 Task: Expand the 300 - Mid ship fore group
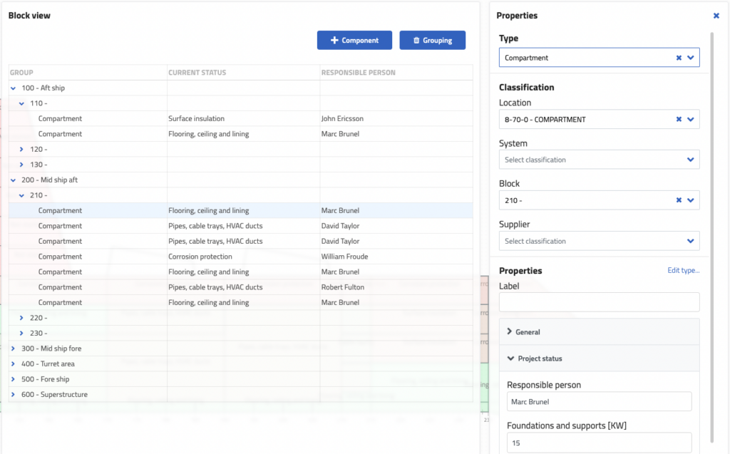coord(12,348)
